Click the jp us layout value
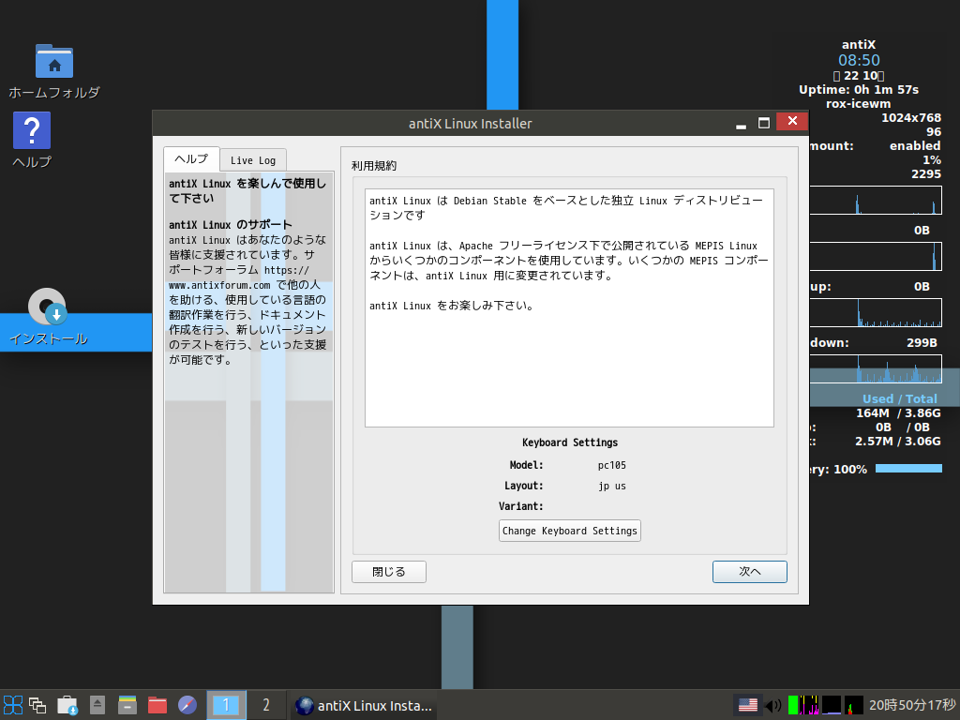The height and width of the screenshot is (720, 960). [x=611, y=487]
